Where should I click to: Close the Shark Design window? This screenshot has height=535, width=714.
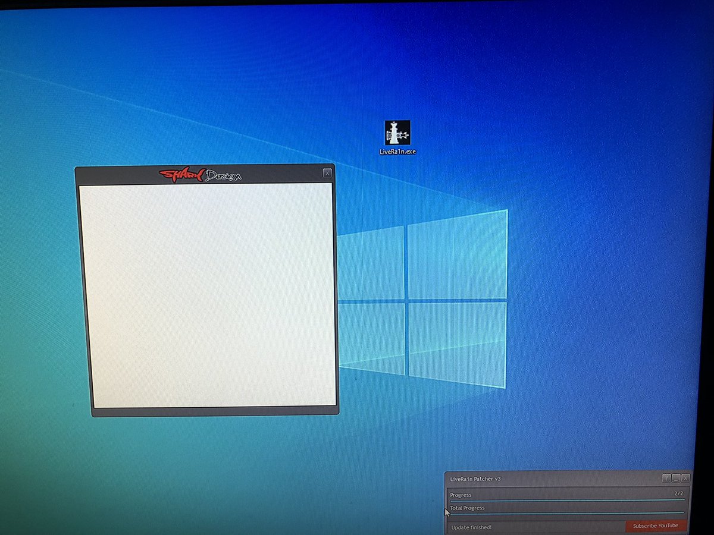(x=327, y=173)
